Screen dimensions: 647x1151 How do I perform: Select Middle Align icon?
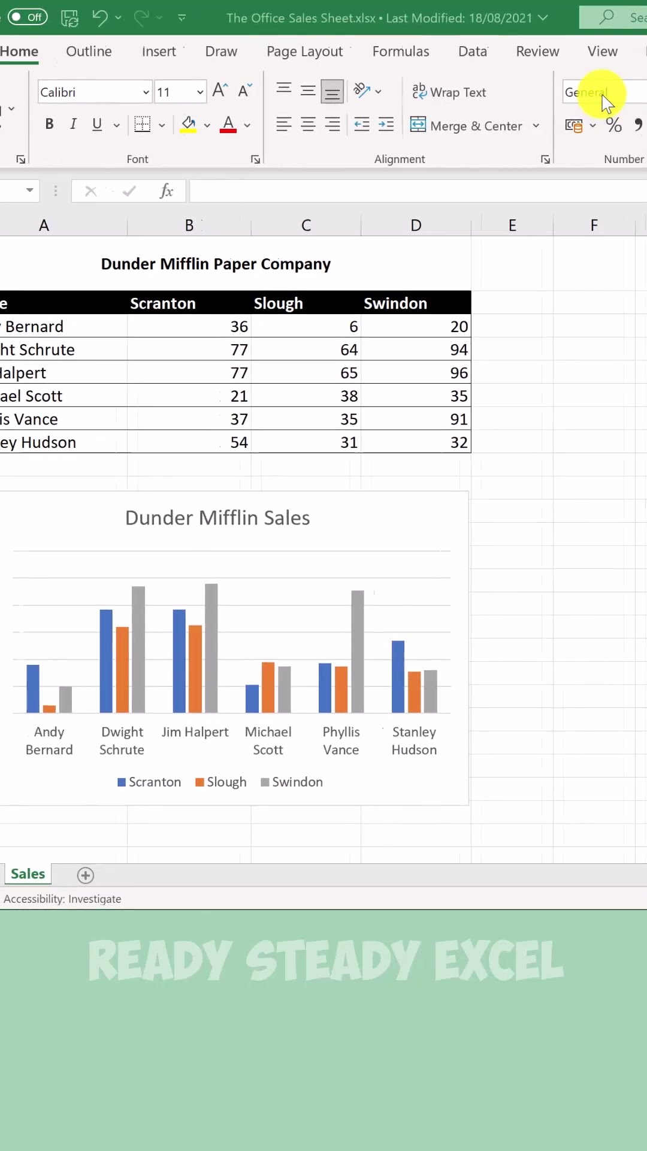pos(308,91)
